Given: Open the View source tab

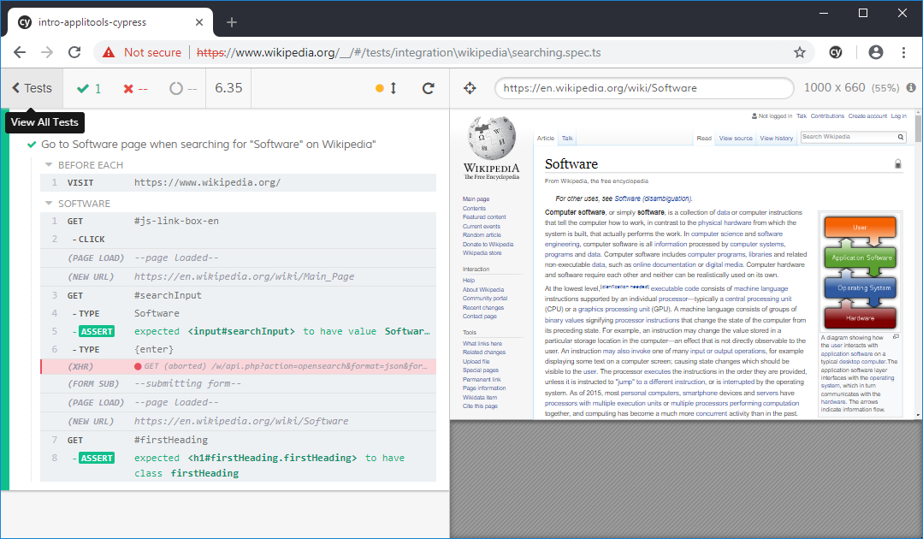Looking at the screenshot, I should pos(736,139).
